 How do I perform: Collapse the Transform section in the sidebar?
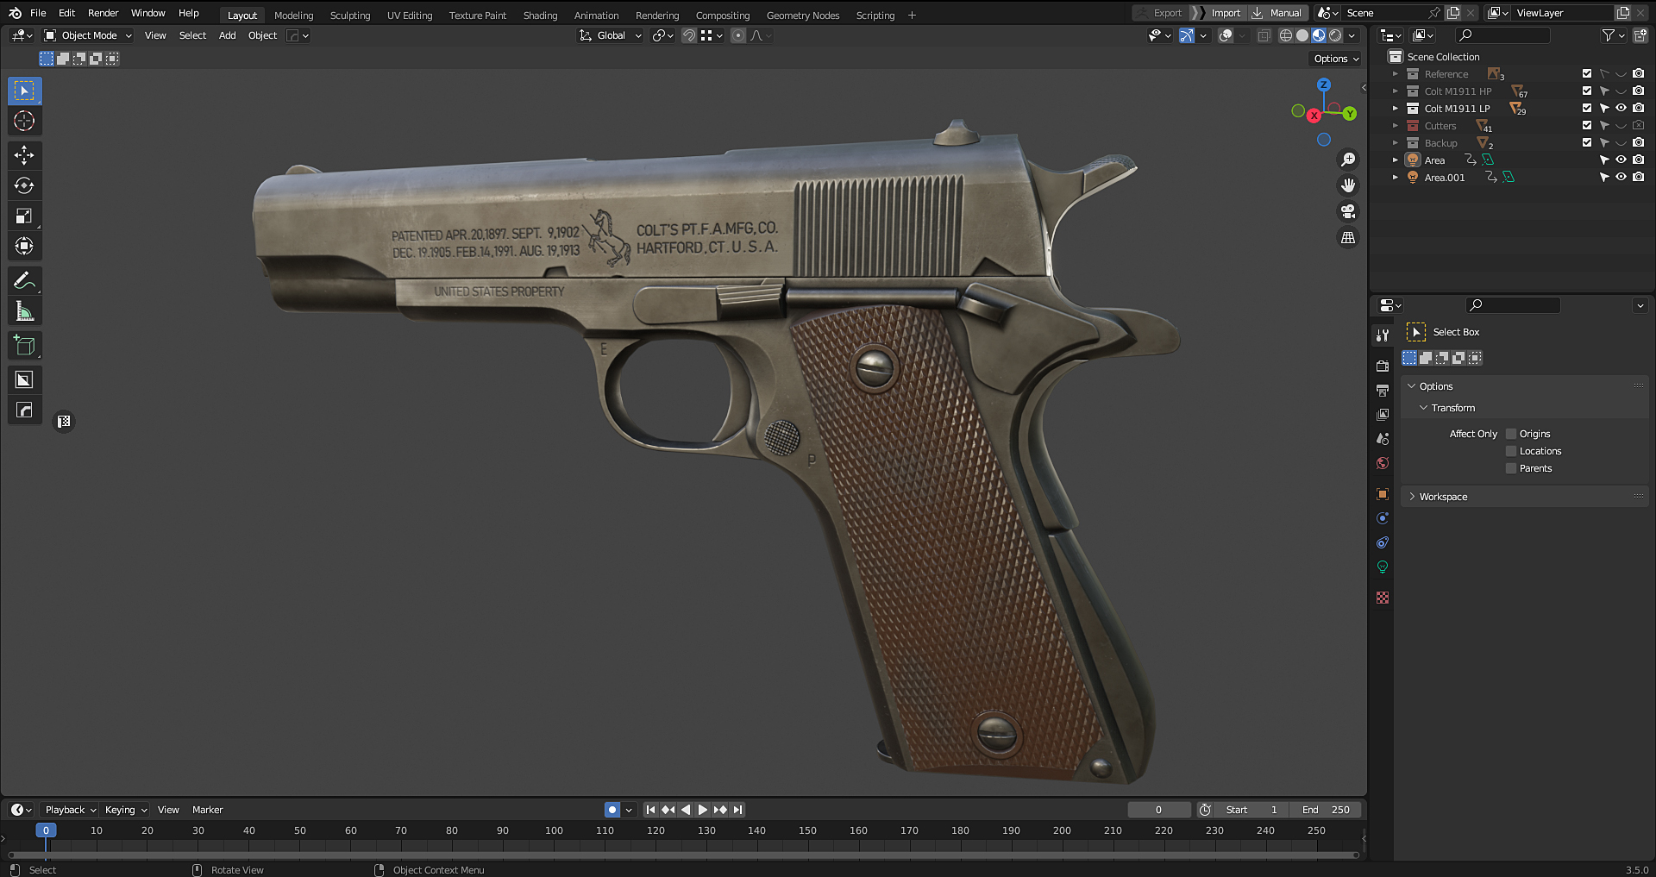pyautogui.click(x=1424, y=407)
